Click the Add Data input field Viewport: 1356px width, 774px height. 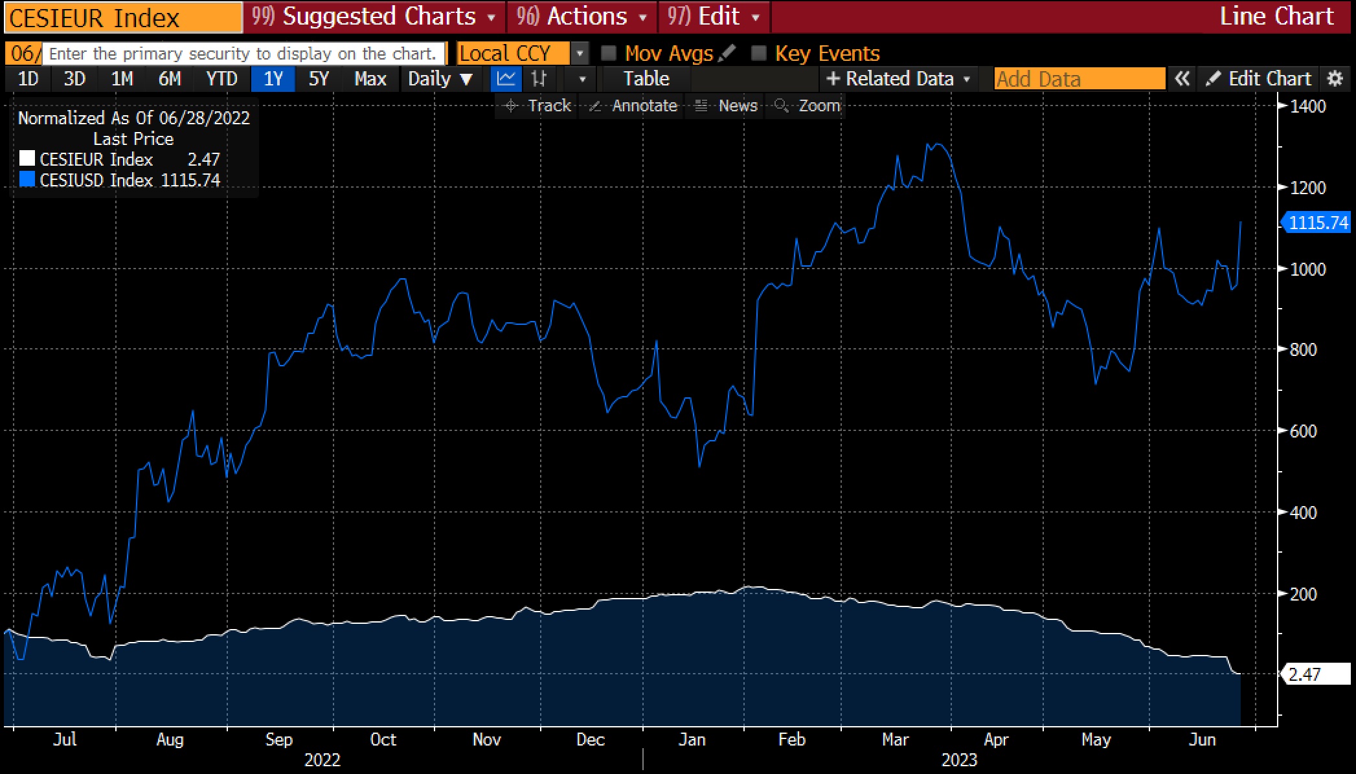tap(1079, 79)
